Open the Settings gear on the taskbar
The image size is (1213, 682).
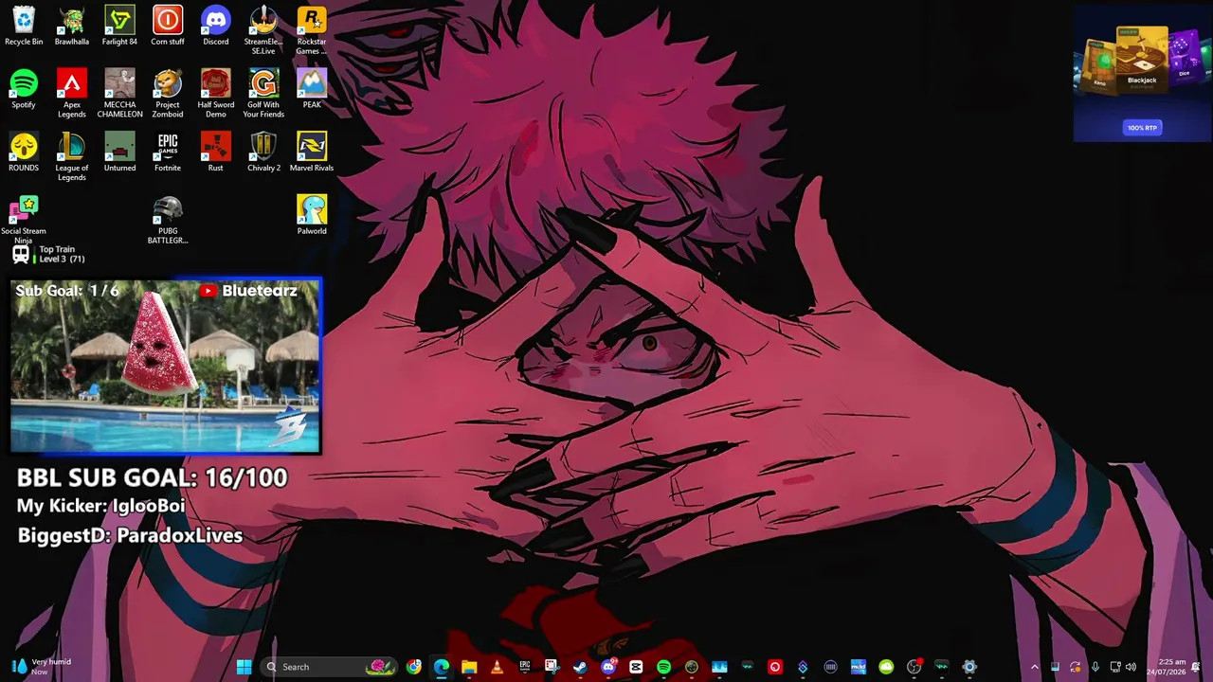[969, 667]
